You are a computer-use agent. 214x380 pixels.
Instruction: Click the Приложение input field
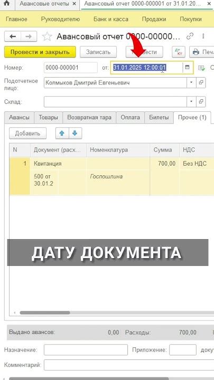(x=183, y=350)
